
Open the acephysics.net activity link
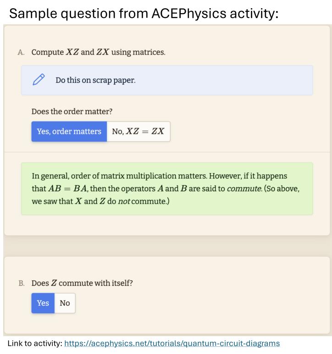pos(172,343)
